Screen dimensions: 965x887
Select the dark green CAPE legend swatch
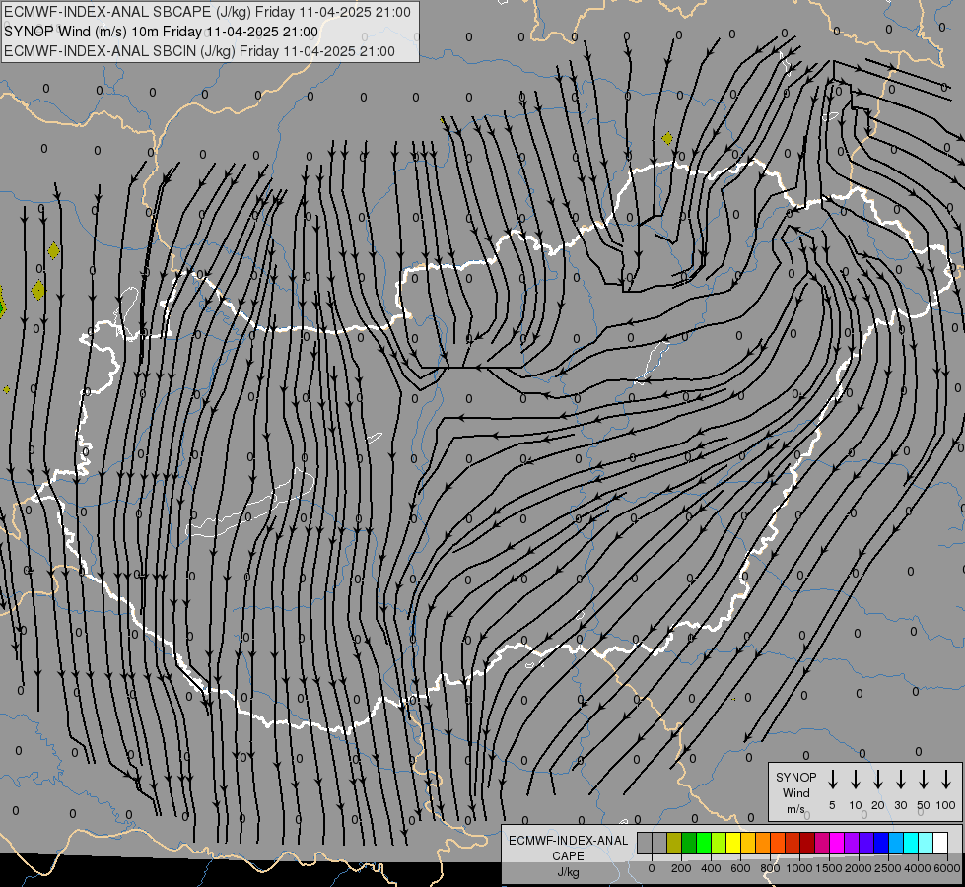coord(689,843)
